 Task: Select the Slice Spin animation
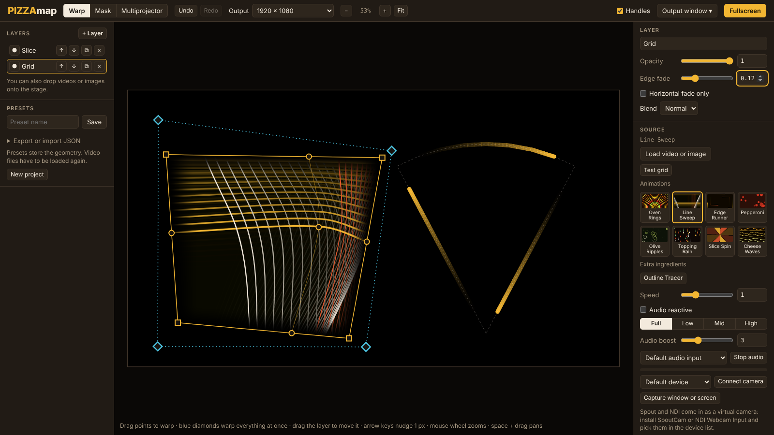pos(720,241)
